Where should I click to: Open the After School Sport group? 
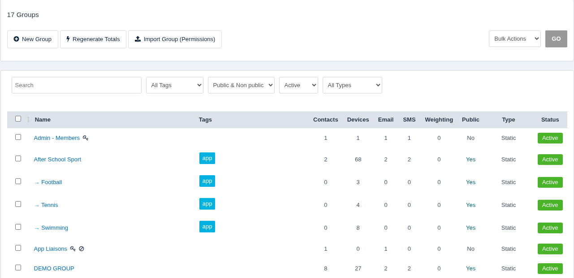coord(57,160)
